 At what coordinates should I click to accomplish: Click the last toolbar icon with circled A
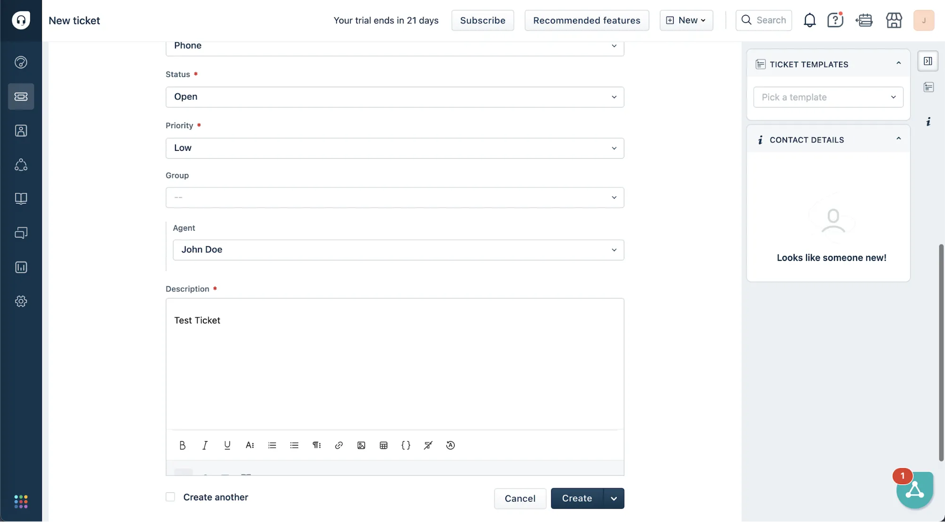451,445
